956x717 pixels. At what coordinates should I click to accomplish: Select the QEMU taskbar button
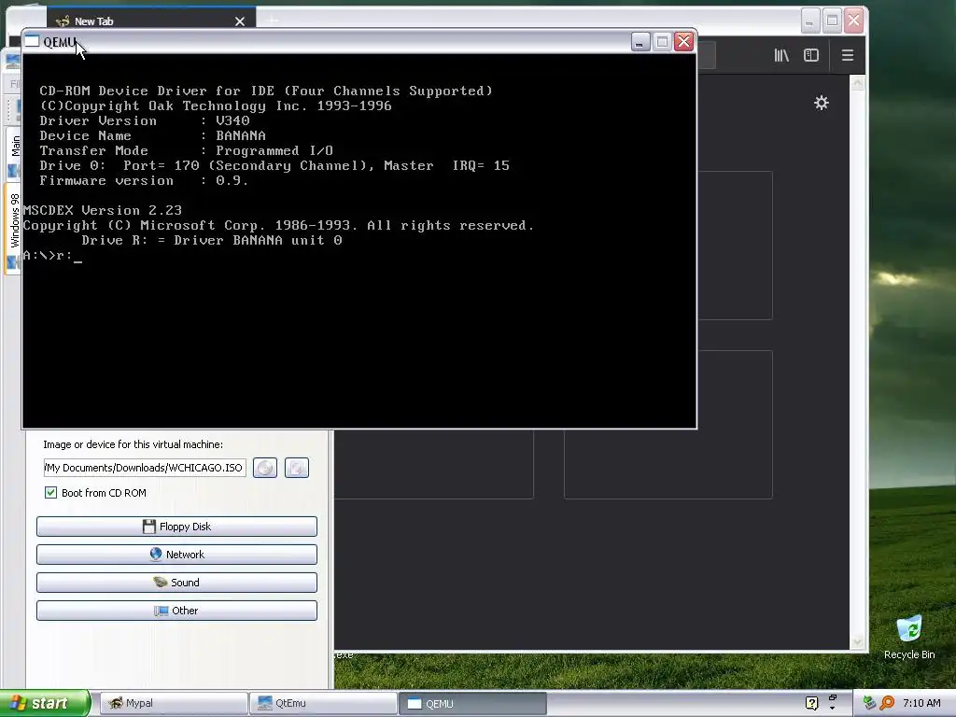(472, 703)
